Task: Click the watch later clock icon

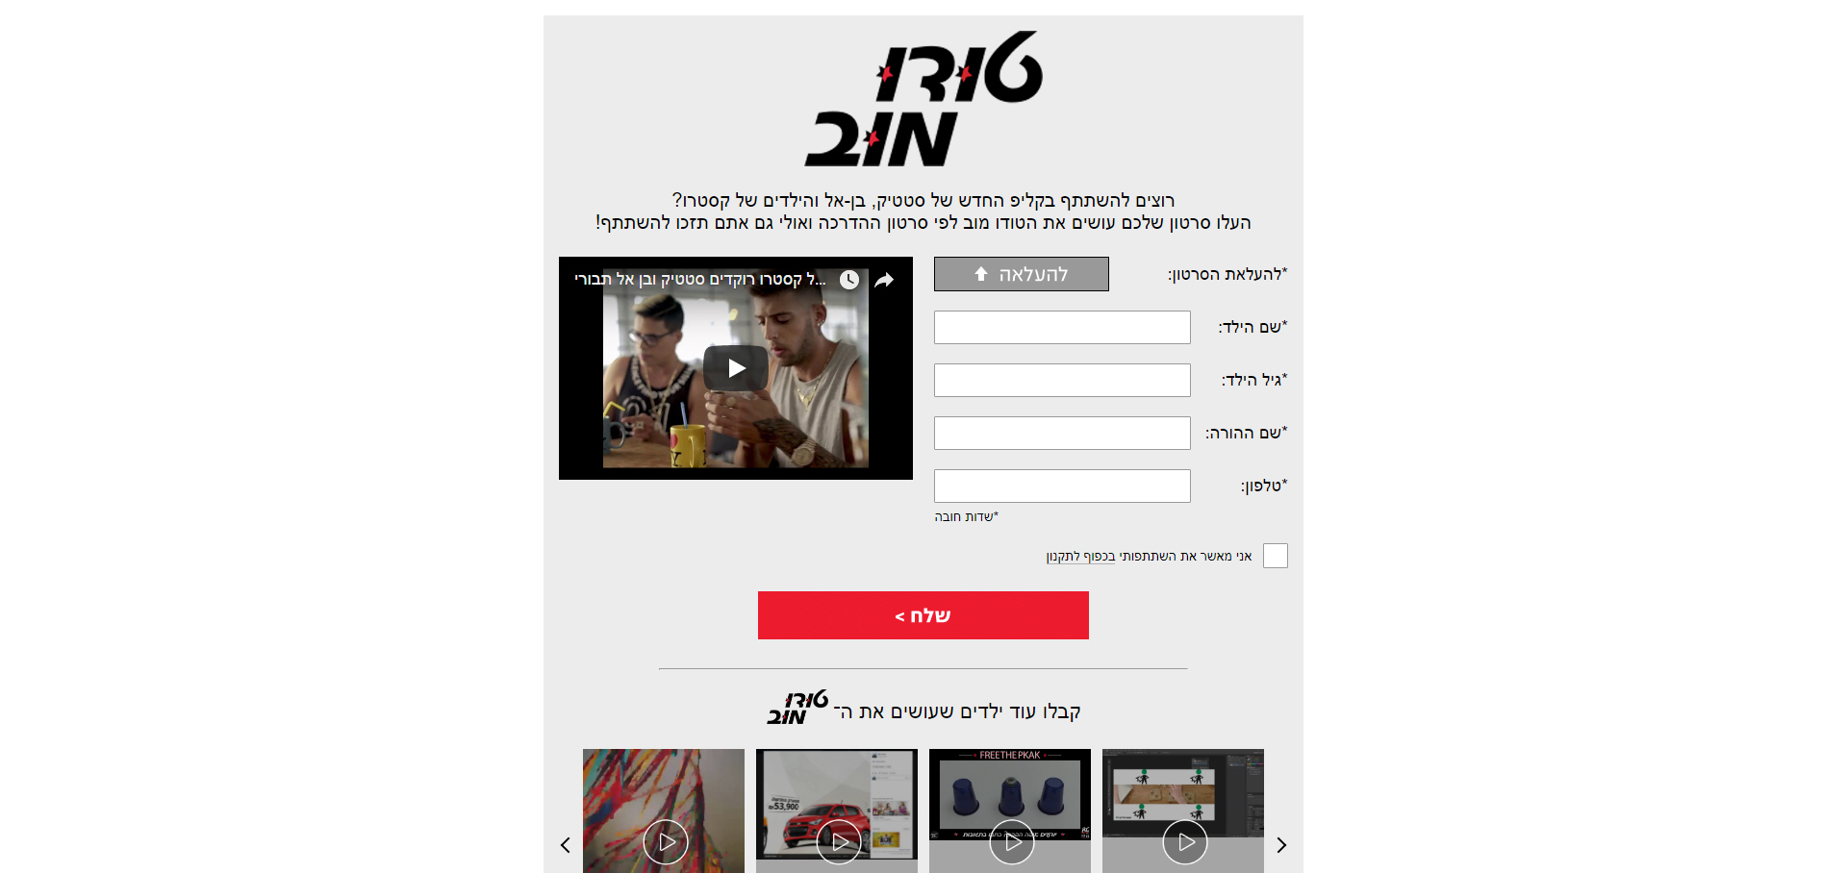Action: point(849,280)
